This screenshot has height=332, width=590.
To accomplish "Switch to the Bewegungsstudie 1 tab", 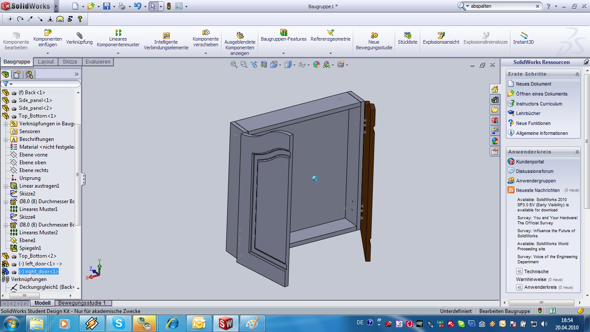I will pyautogui.click(x=82, y=303).
